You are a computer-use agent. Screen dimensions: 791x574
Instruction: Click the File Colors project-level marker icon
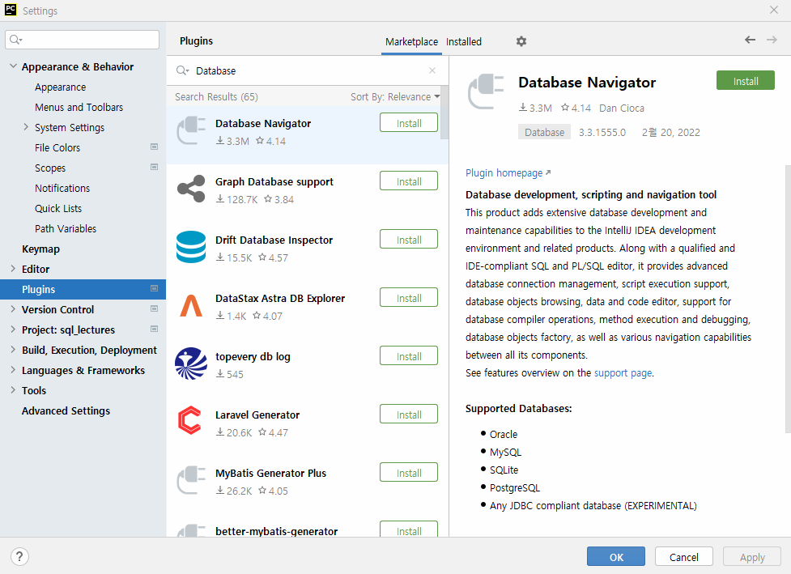155,147
